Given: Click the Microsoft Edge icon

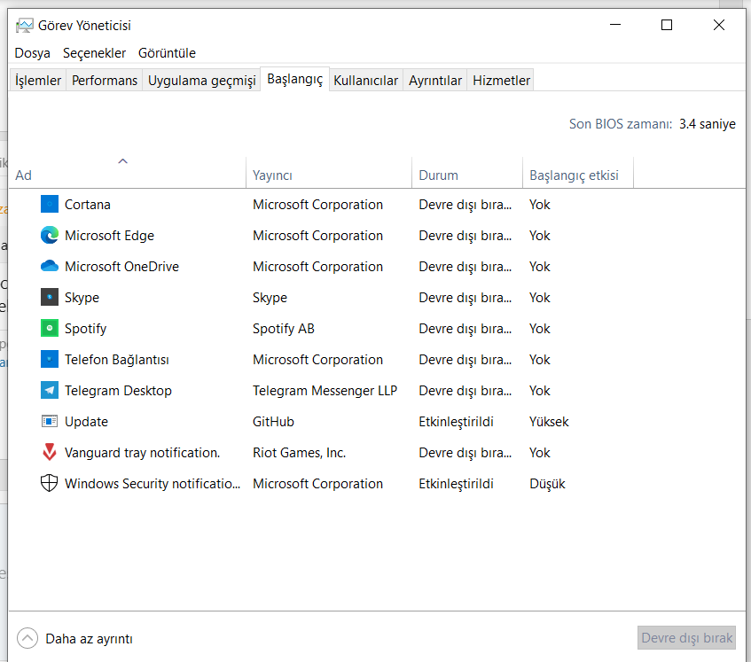Looking at the screenshot, I should pyautogui.click(x=50, y=235).
